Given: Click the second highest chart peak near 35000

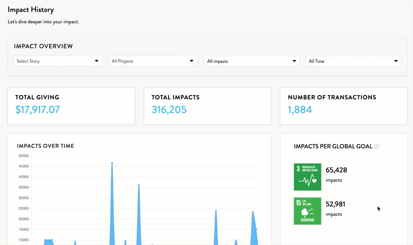Looking at the screenshot, I should (139, 185).
